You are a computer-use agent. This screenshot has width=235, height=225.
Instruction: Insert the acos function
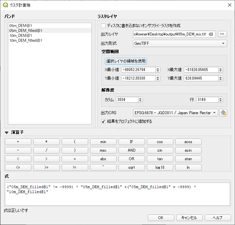[188, 142]
